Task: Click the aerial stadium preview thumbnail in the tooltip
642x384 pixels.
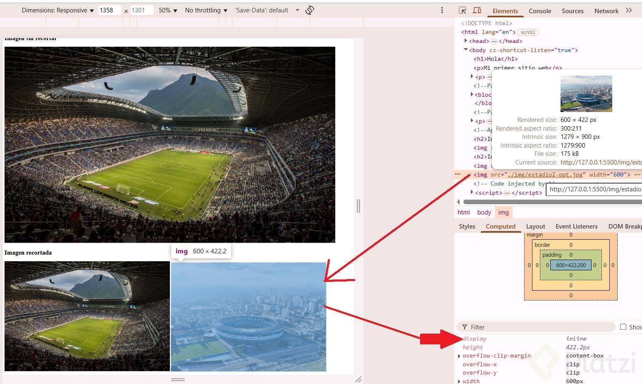Action: [x=586, y=94]
